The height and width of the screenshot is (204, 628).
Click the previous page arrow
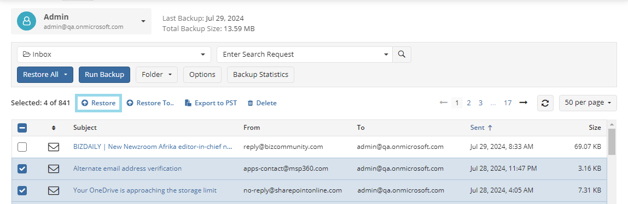pos(443,103)
